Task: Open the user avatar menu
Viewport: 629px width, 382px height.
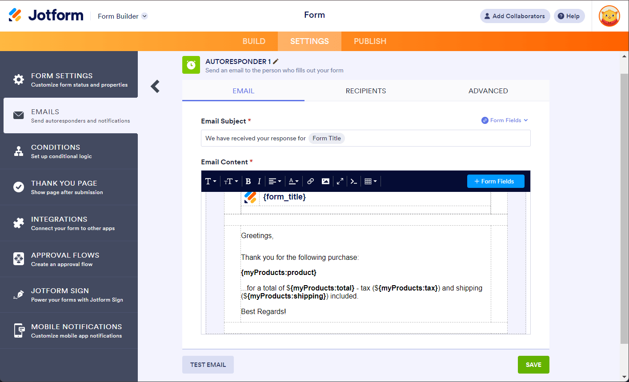Action: 609,16
